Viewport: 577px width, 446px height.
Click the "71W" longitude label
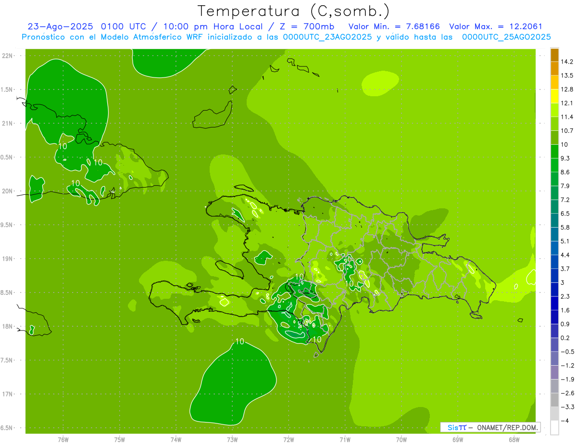[x=345, y=440]
